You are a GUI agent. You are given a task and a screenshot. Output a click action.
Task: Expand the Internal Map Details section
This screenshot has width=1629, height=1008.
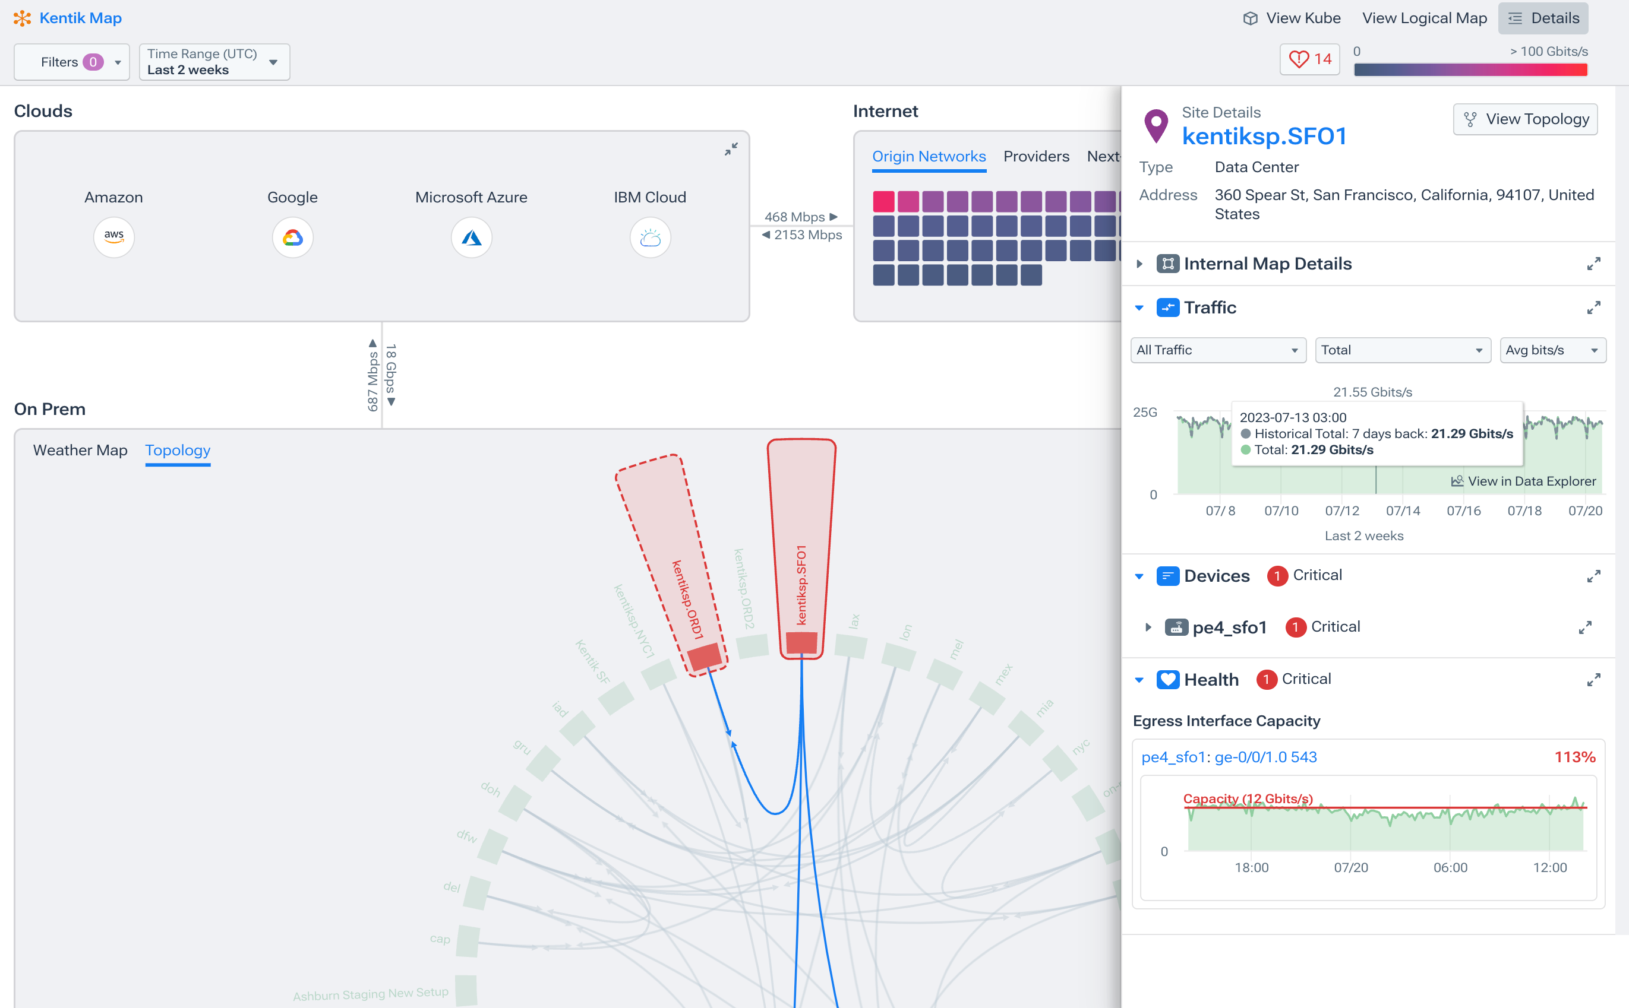pyautogui.click(x=1139, y=264)
